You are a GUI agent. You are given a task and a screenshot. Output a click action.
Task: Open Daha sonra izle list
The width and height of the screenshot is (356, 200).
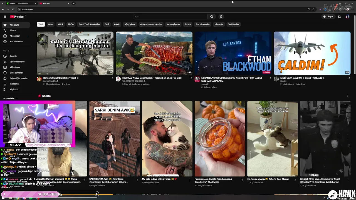[16, 73]
